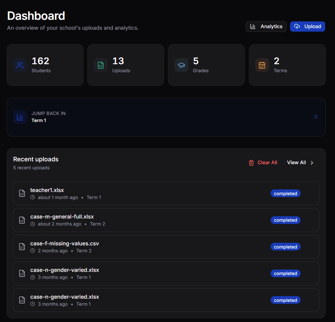The width and height of the screenshot is (335, 322).
Task: Click the 162 Students count
Action: (40, 61)
